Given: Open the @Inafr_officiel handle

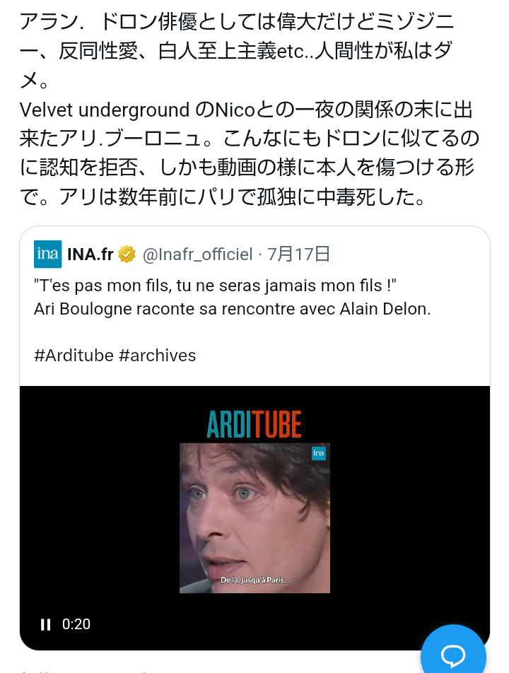Looking at the screenshot, I should [x=197, y=254].
